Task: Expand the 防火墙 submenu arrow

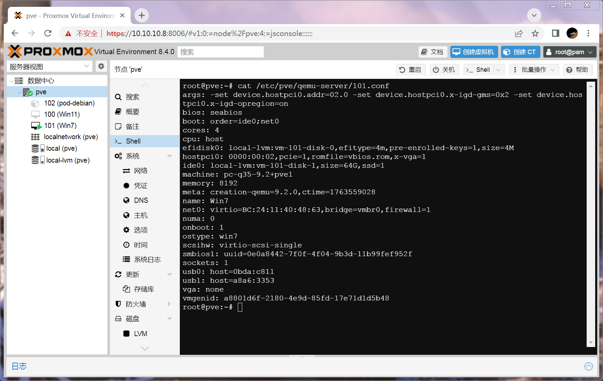Action: pyautogui.click(x=169, y=304)
